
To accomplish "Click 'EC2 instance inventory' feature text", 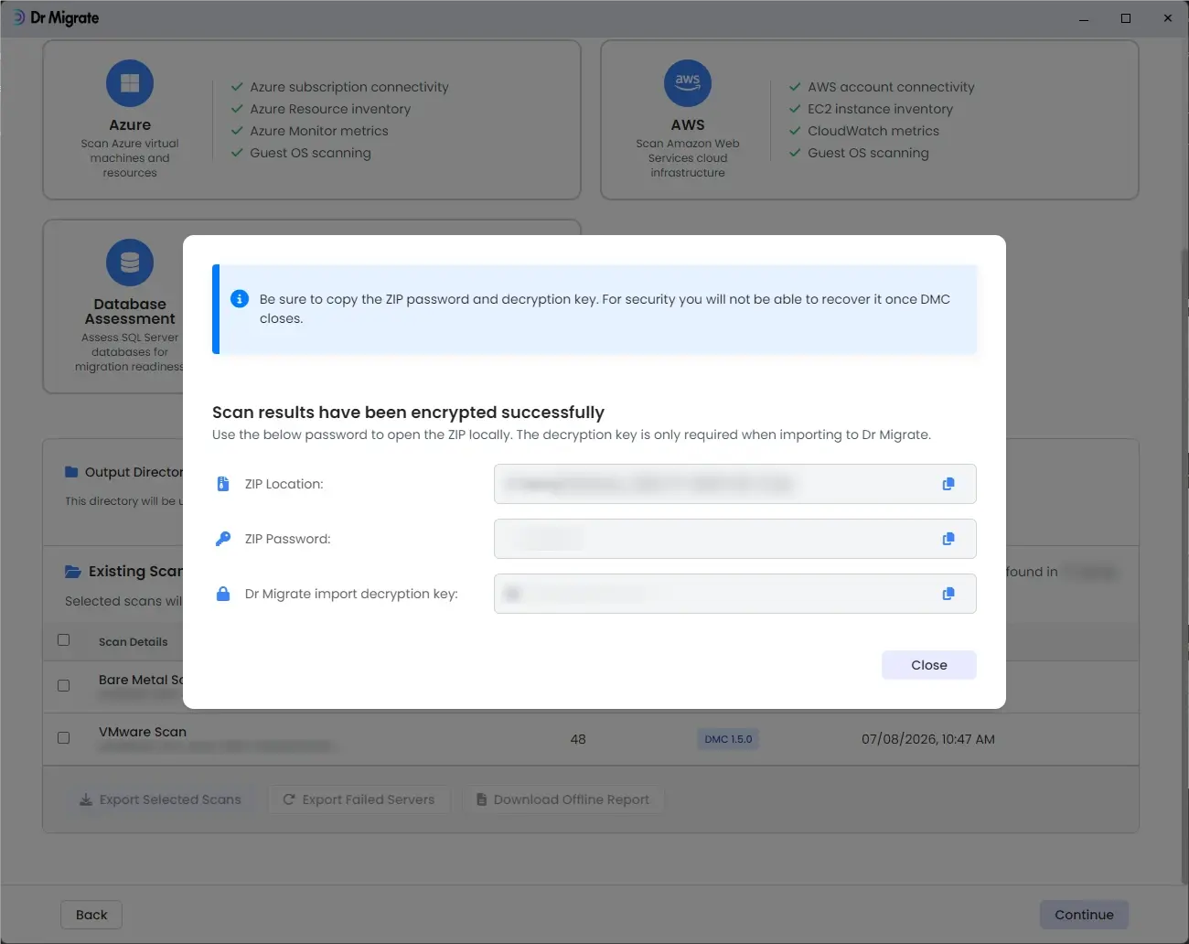I will pos(880,109).
